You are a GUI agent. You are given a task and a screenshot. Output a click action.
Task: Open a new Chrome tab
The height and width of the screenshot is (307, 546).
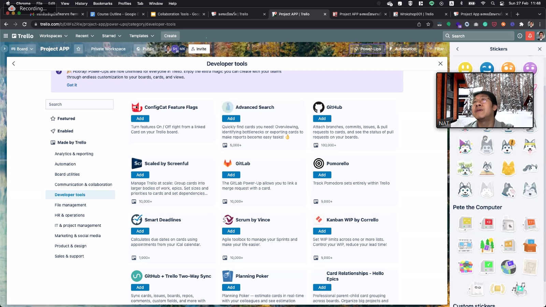click(517, 14)
